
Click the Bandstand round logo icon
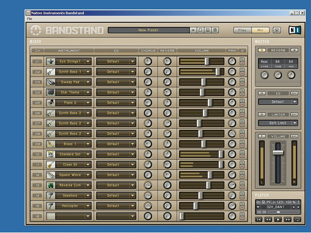click(36, 30)
